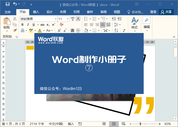Open the shading paint bucket
The height and width of the screenshot is (127, 178).
(x=86, y=30)
